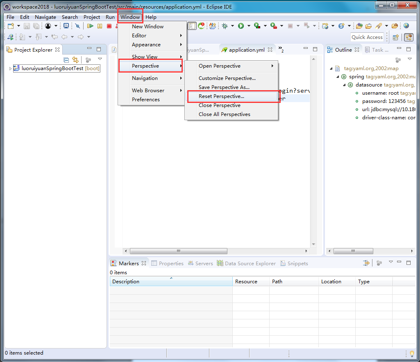
Task: Switch to Data Source Explorer tab
Action: pyautogui.click(x=246, y=263)
